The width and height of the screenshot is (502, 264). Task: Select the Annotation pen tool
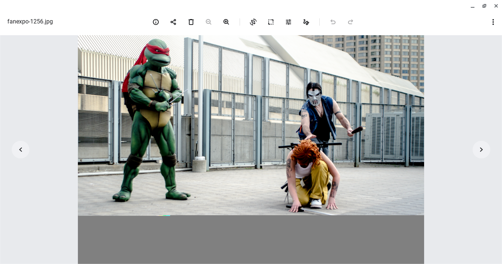306,22
